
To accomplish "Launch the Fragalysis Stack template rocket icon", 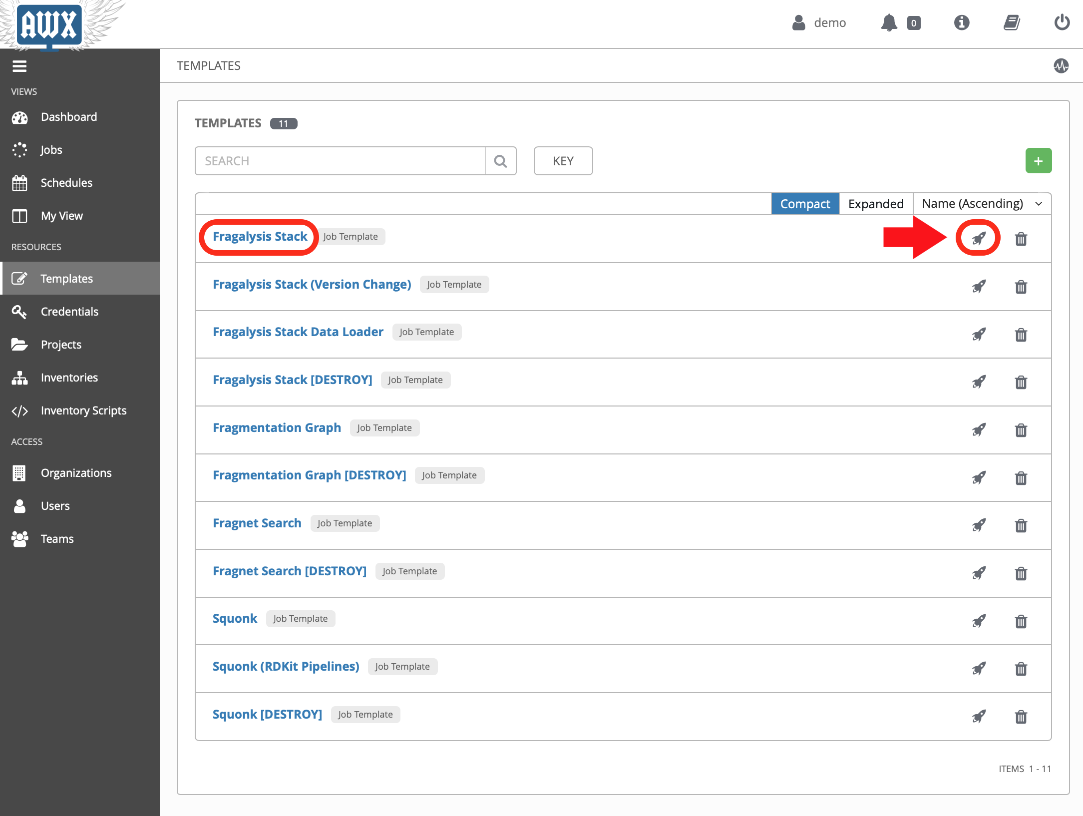I will click(x=979, y=239).
